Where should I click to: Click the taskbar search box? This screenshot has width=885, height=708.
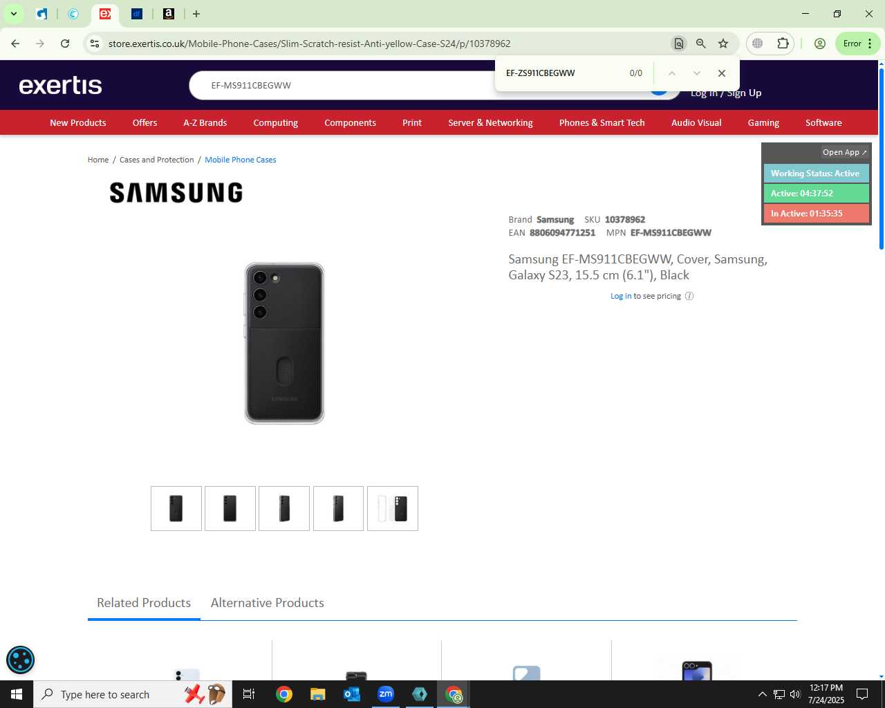pyautogui.click(x=131, y=694)
